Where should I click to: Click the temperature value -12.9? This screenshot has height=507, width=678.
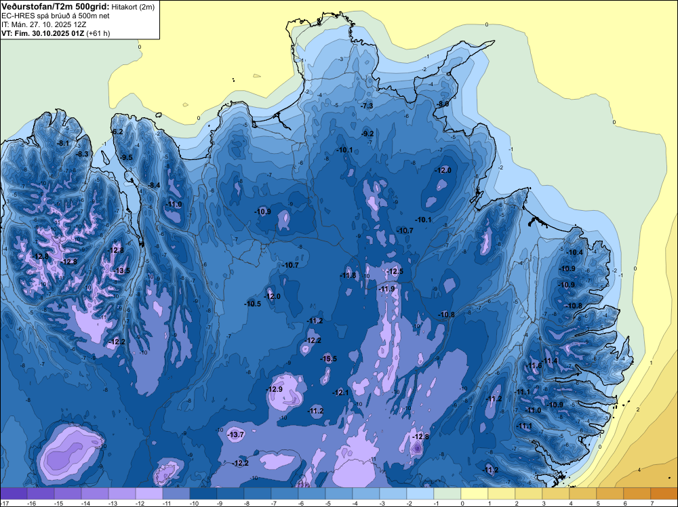click(x=274, y=389)
